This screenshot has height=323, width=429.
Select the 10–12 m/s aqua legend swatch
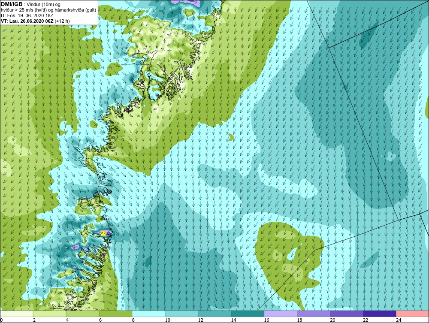click(x=181, y=314)
